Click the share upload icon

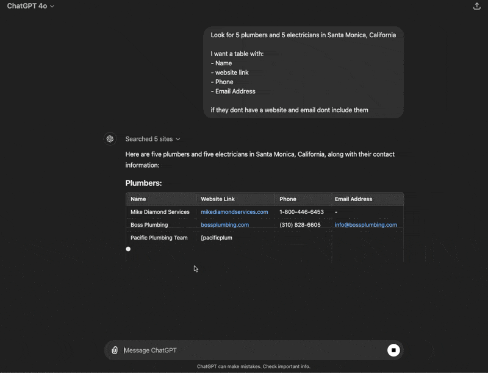477,6
